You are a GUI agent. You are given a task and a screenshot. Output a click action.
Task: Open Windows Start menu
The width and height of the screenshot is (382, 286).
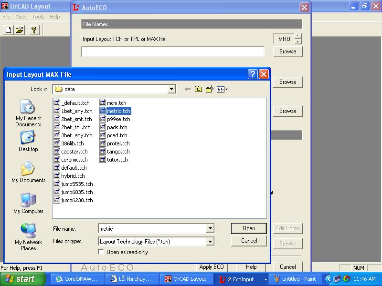coord(23,279)
